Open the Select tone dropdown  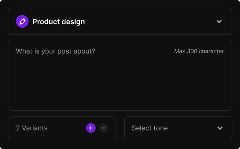(x=178, y=128)
